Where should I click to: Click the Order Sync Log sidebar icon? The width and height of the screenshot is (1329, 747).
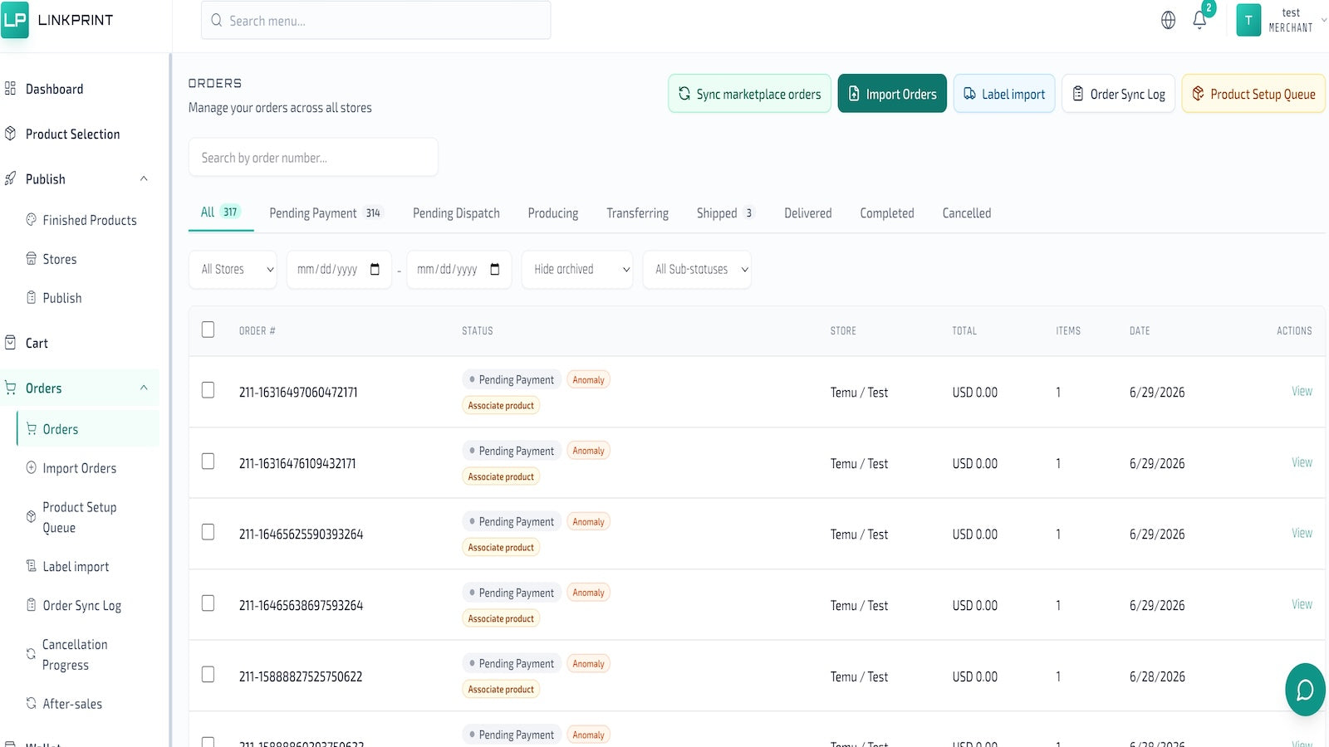coord(32,605)
